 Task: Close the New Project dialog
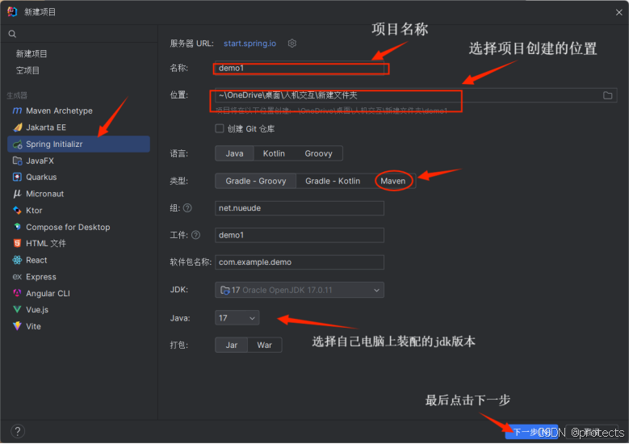click(x=619, y=12)
